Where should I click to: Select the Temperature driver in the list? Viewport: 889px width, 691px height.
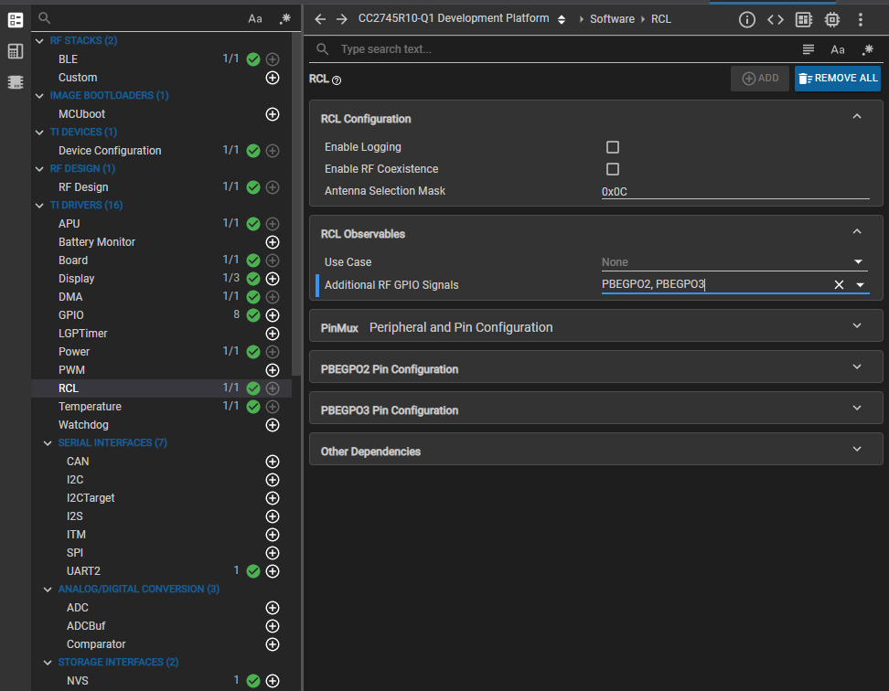point(90,407)
